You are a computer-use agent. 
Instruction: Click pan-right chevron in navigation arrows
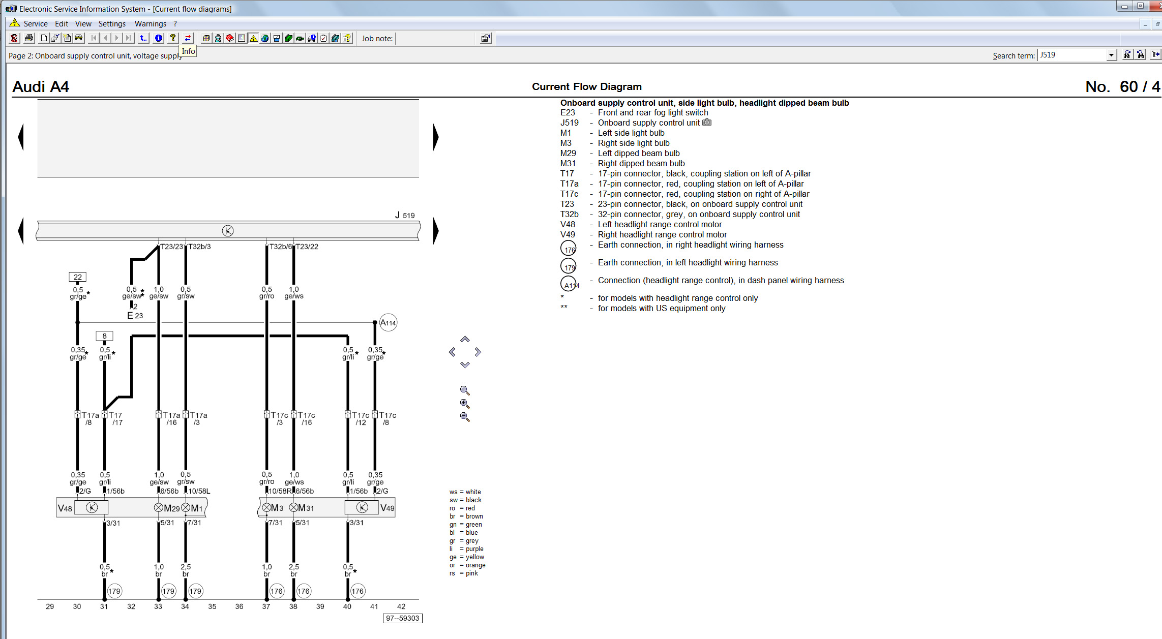point(478,352)
